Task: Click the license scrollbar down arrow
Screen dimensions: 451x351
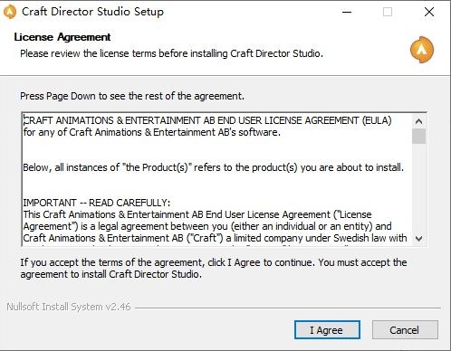Action: tap(418, 238)
